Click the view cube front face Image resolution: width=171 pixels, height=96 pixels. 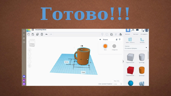32,44
